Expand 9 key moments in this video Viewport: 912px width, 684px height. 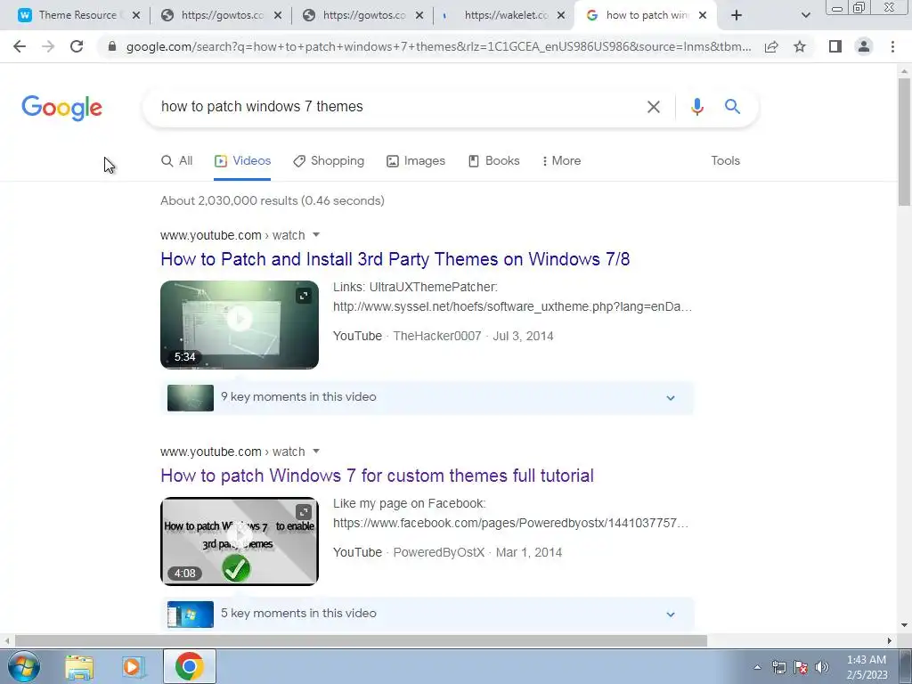coord(427,398)
